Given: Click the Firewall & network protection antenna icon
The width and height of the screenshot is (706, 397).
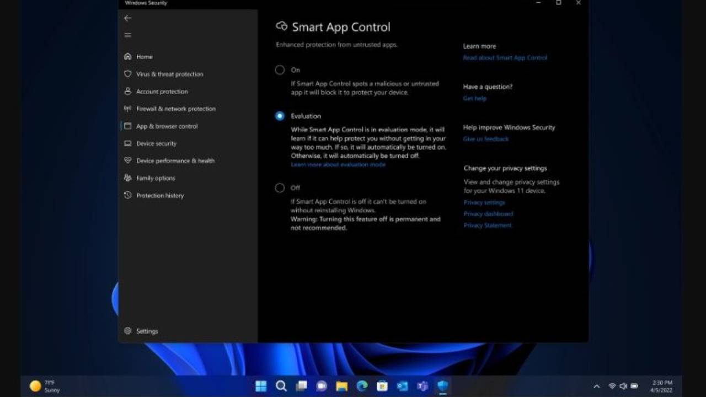Looking at the screenshot, I should pyautogui.click(x=128, y=109).
